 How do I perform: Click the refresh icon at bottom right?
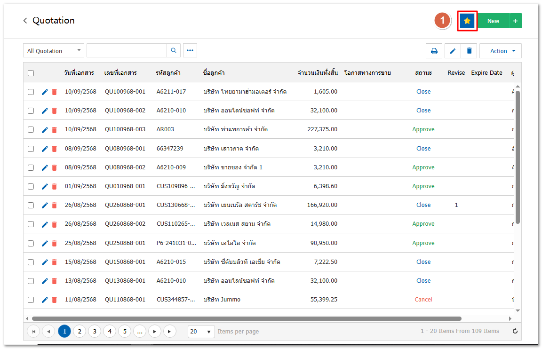point(515,331)
